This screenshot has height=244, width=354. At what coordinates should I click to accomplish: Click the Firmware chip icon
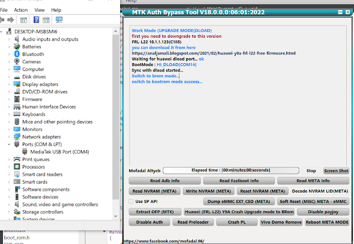click(x=17, y=99)
